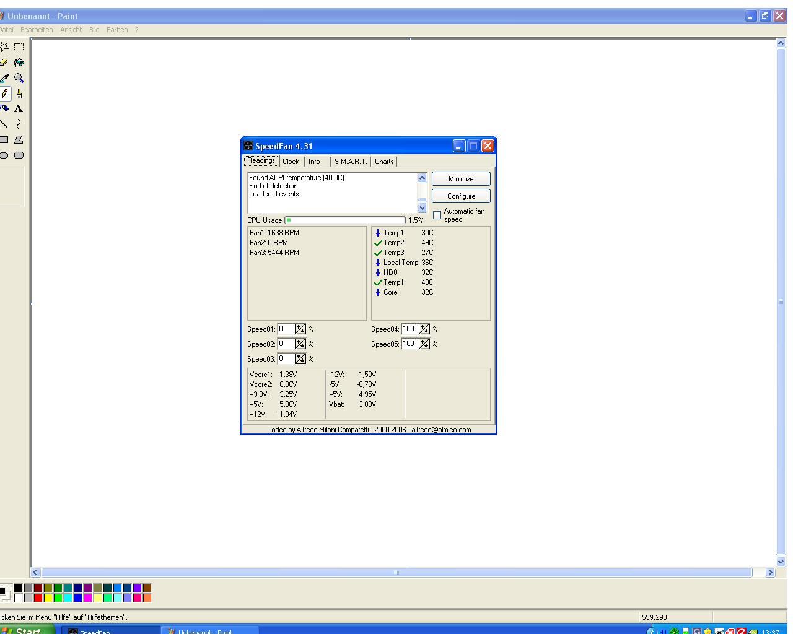Open the Ansicht menu in Paint

pos(71,30)
